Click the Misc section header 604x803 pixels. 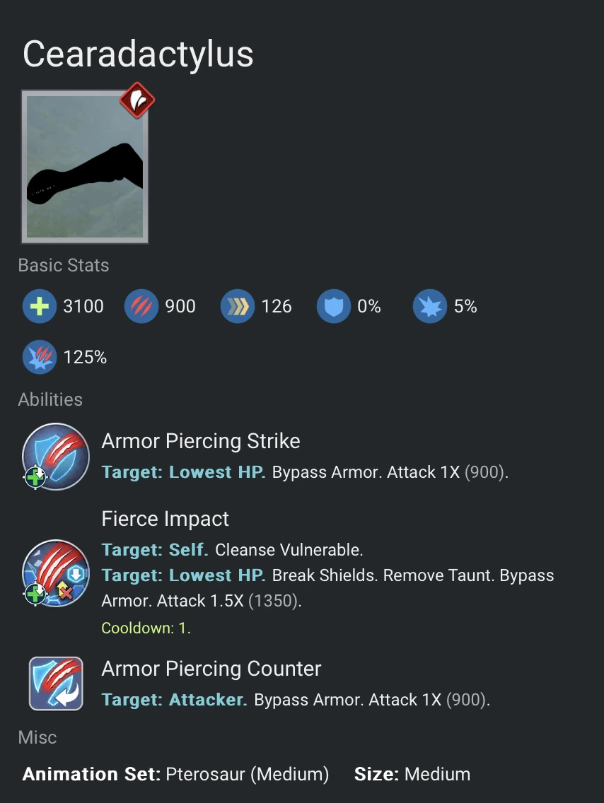37,737
